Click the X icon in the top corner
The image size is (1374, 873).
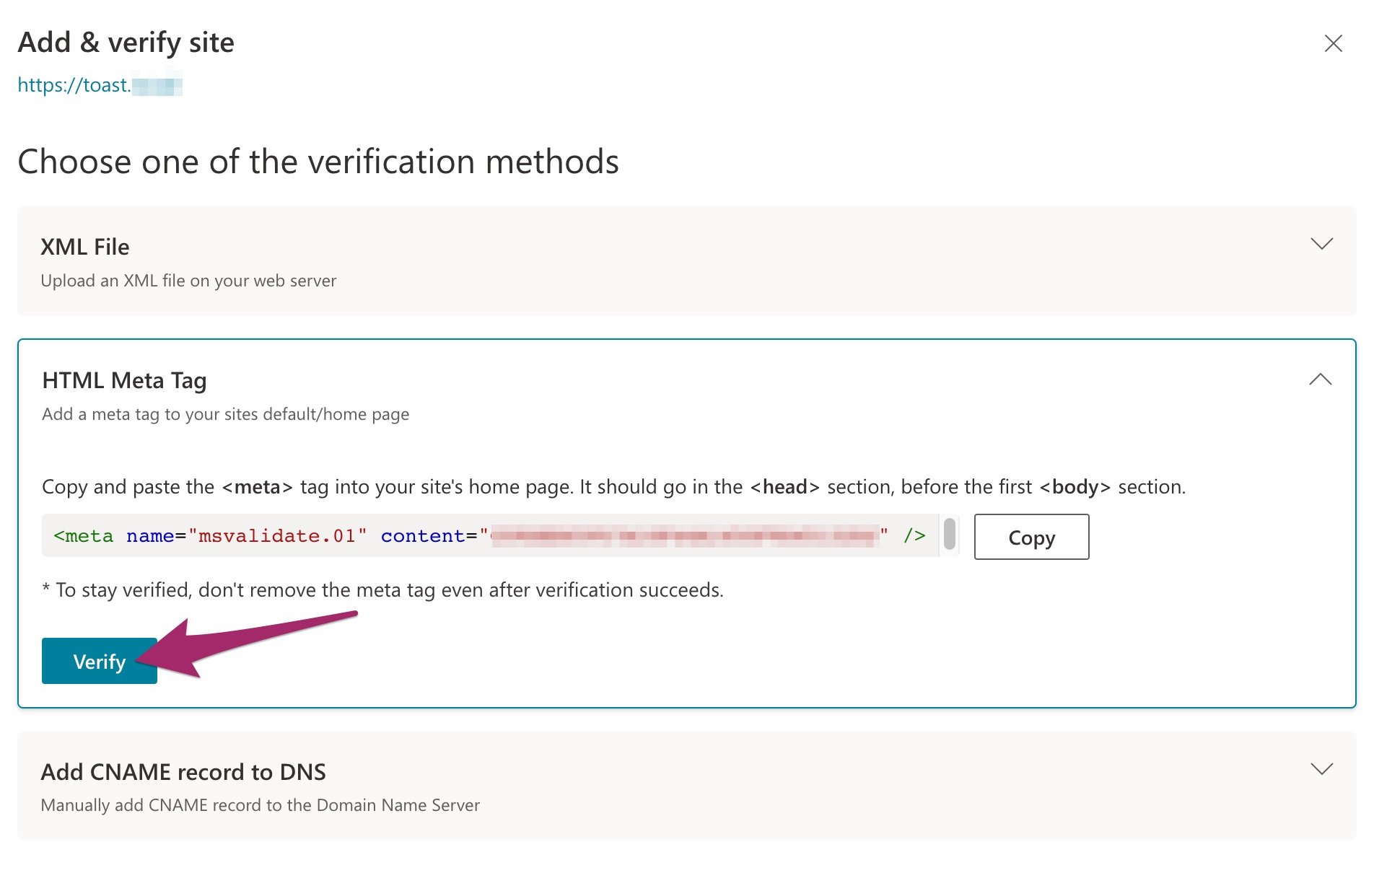1334,45
